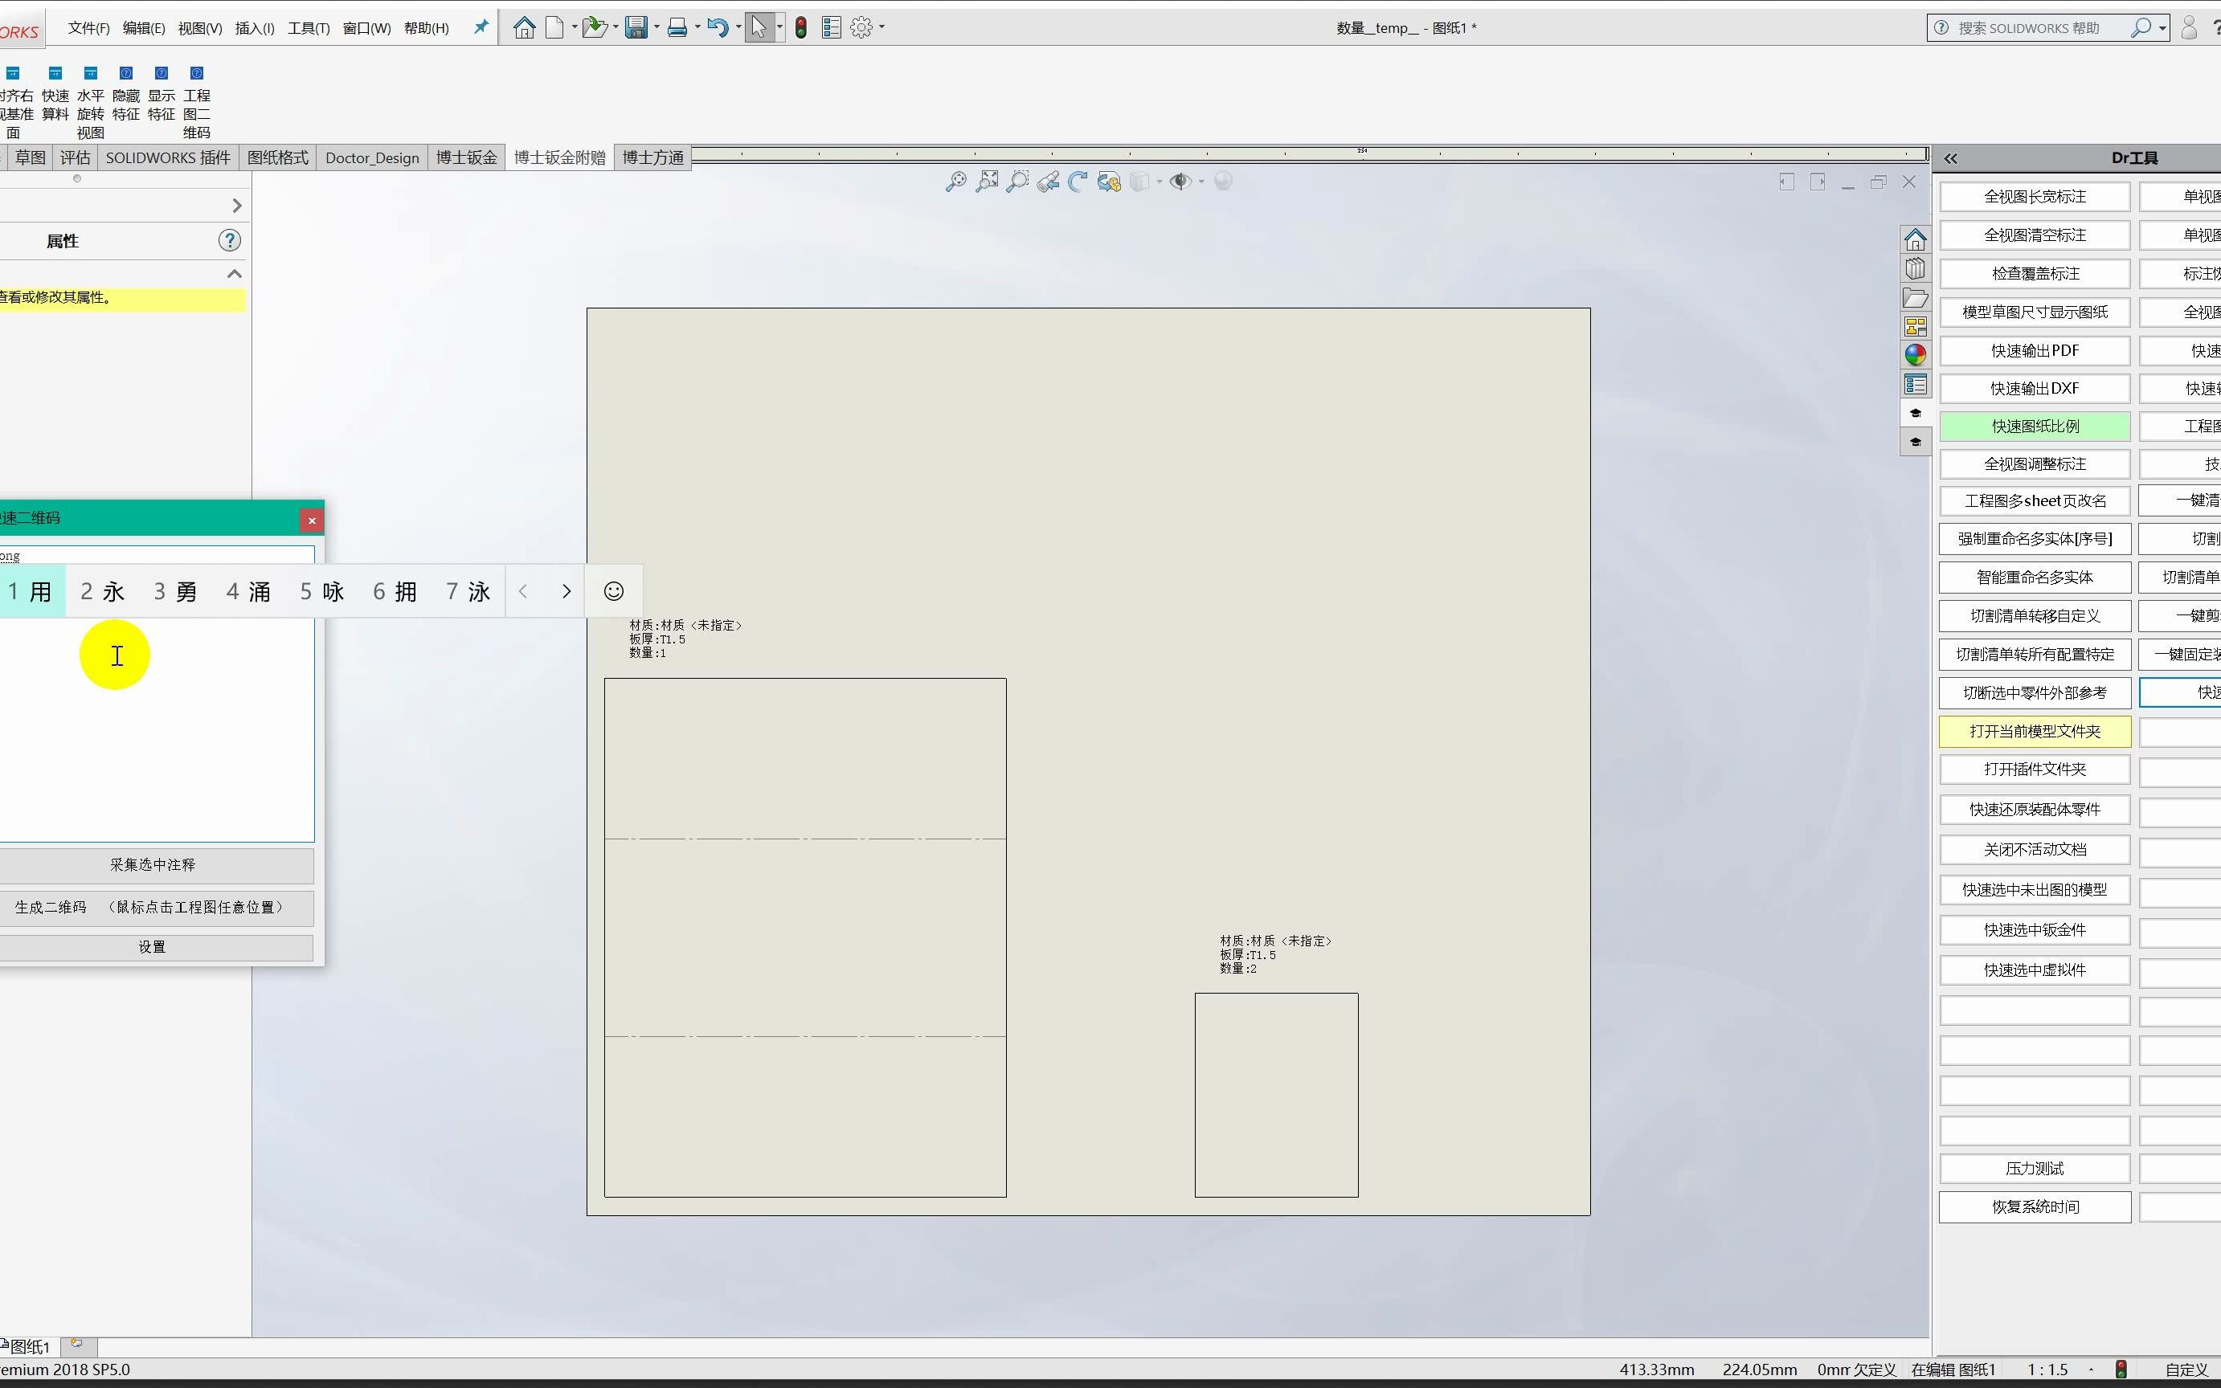Switch to the Doctor_Design tab
Screen dimensions: 2221x1388
tap(372, 158)
